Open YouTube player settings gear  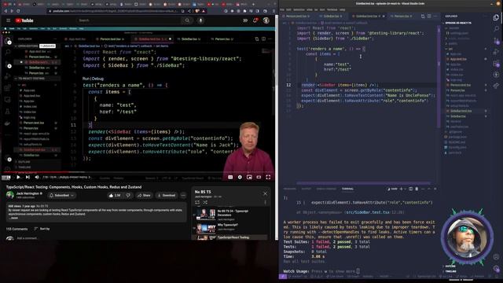point(240,177)
